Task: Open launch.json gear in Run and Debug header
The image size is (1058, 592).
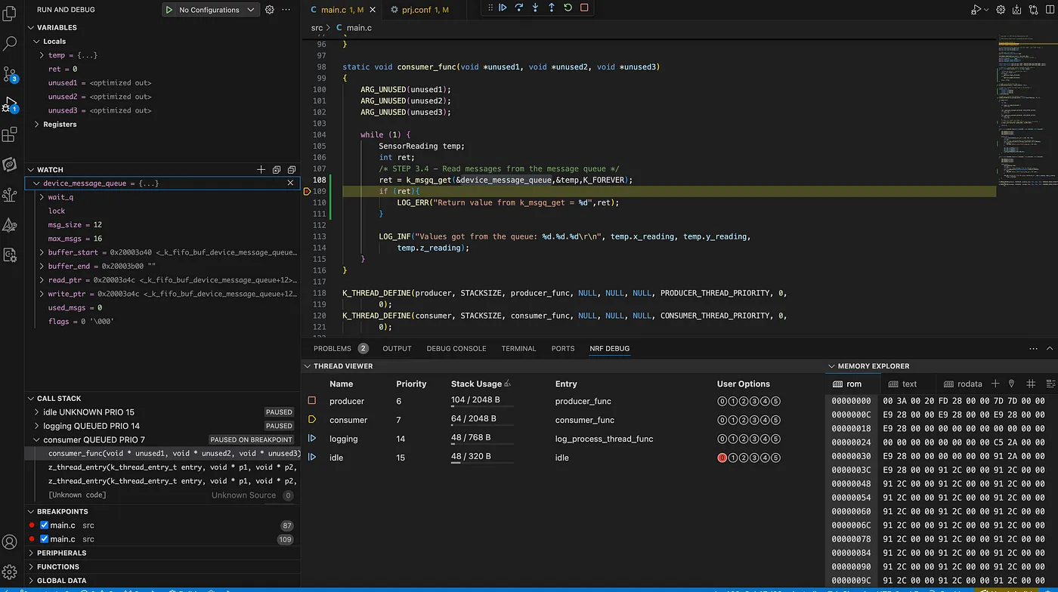Action: (269, 10)
